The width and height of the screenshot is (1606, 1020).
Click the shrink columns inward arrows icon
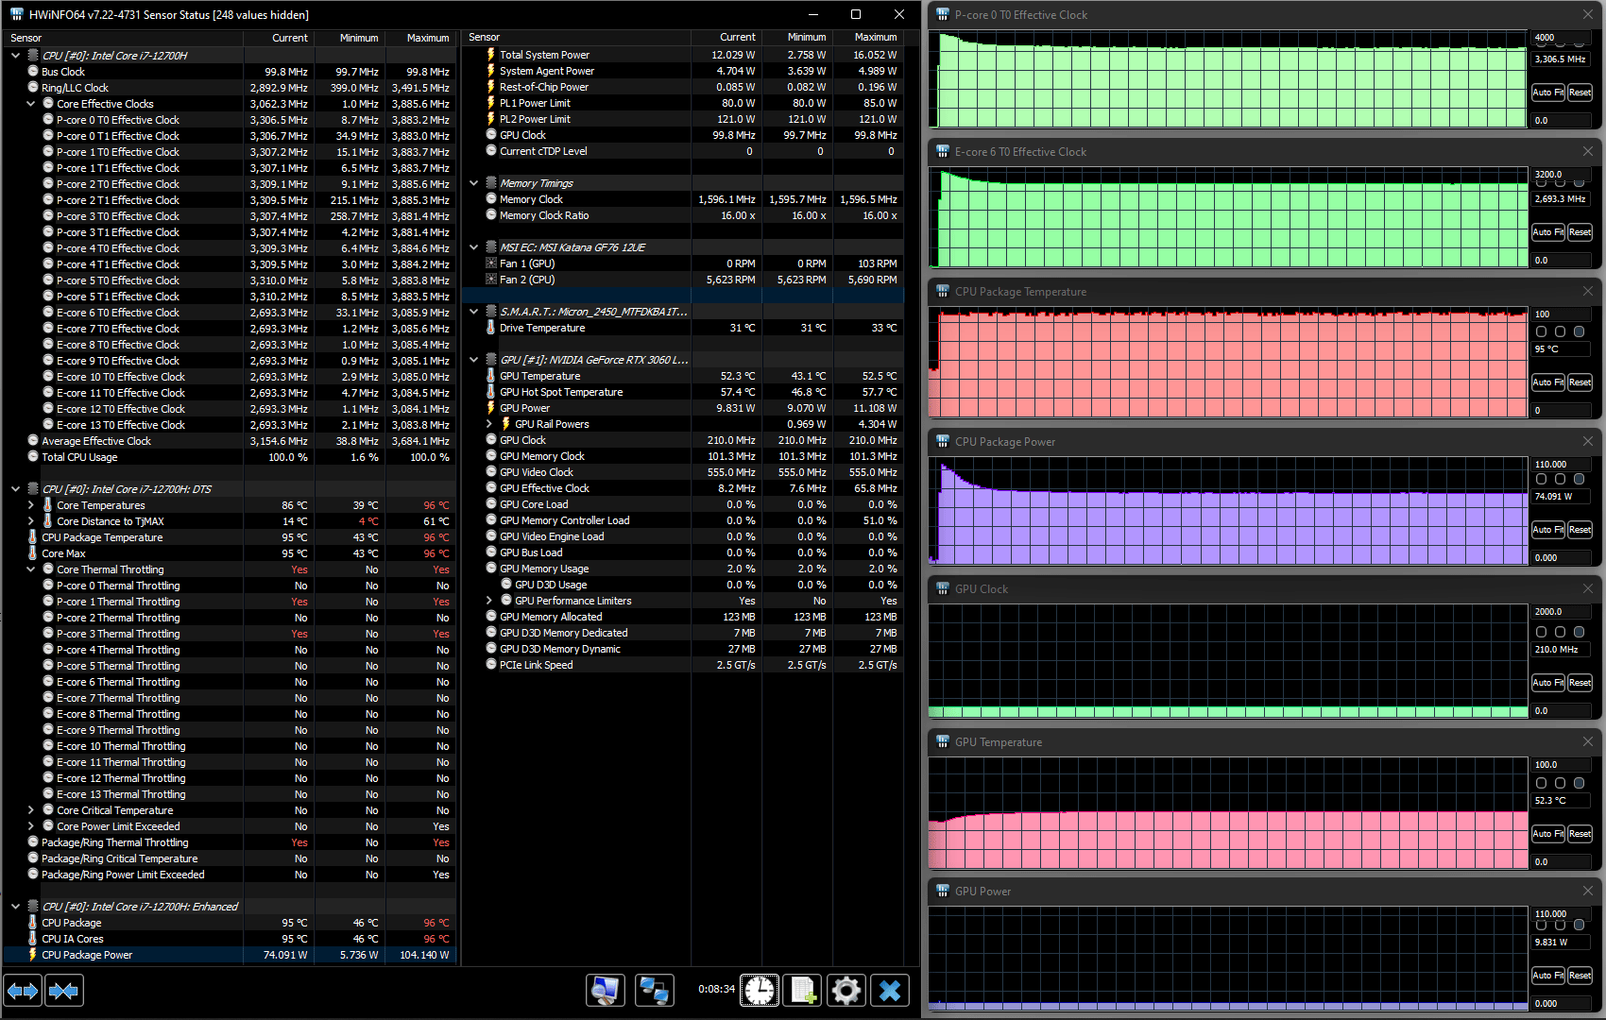tap(63, 990)
